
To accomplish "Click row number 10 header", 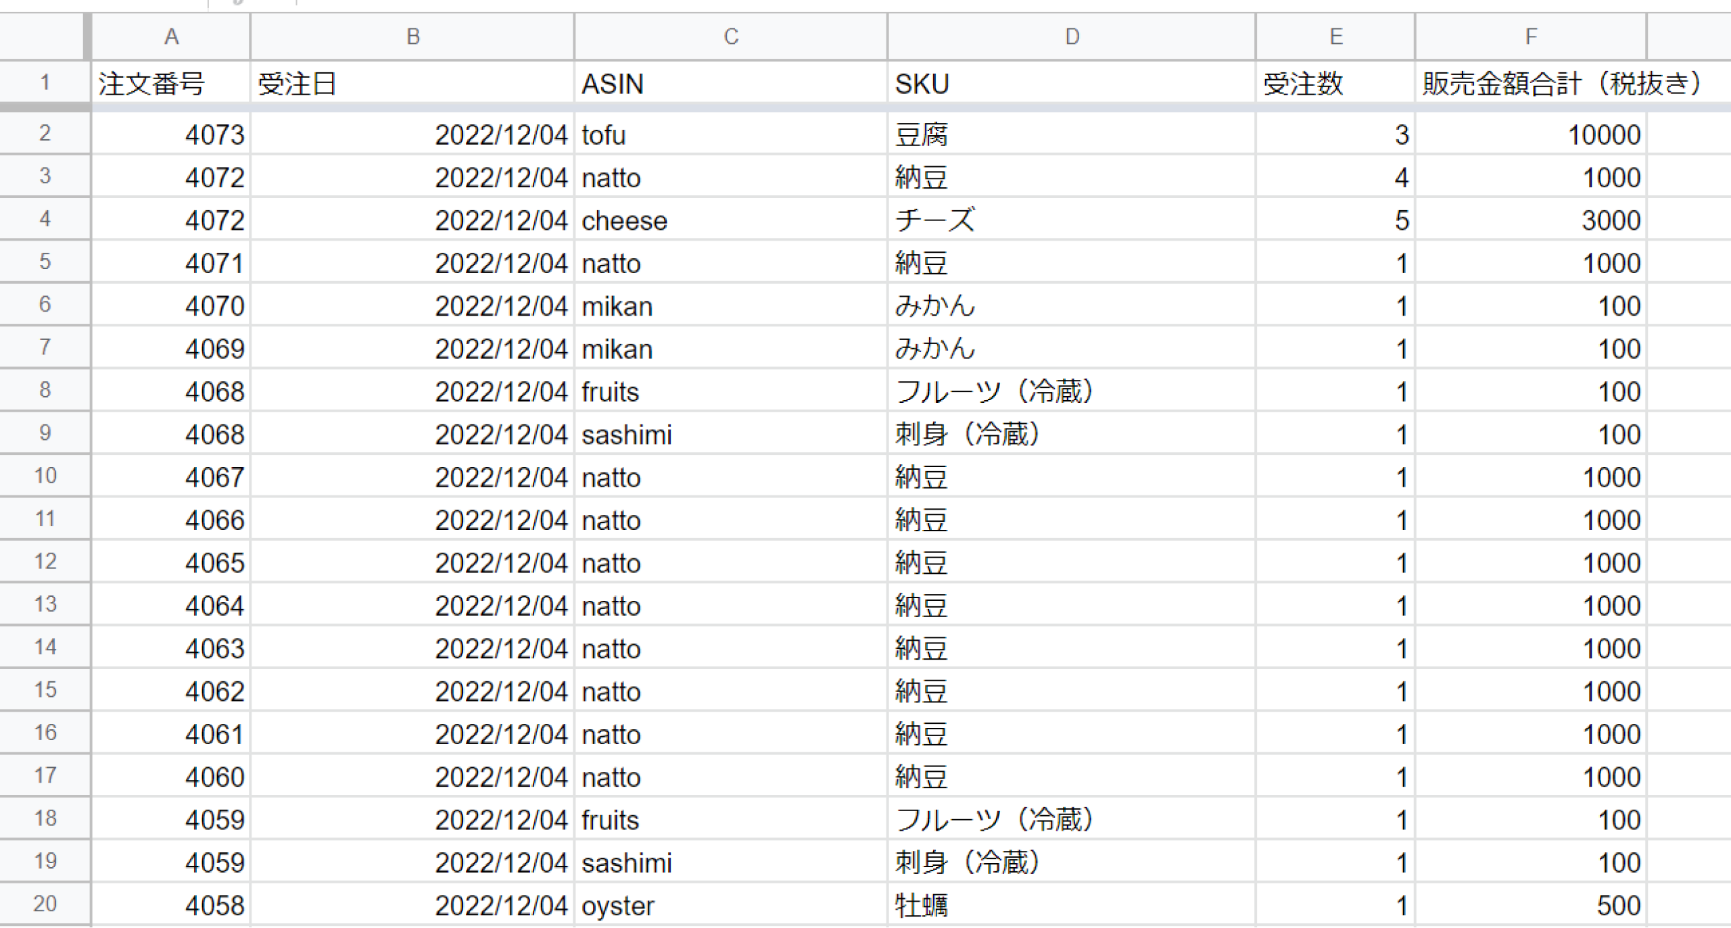I will [45, 476].
